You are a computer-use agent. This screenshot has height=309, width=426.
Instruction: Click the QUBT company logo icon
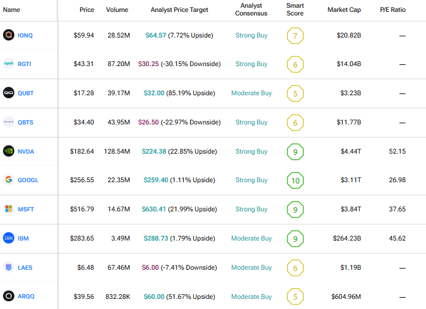coord(8,93)
